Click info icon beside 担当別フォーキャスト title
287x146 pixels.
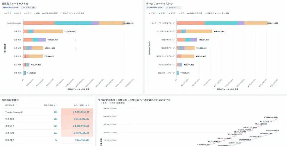pos(27,4)
